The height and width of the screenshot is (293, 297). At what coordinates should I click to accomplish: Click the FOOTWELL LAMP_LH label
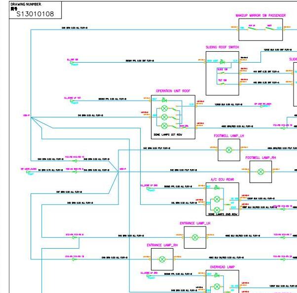(x=229, y=136)
